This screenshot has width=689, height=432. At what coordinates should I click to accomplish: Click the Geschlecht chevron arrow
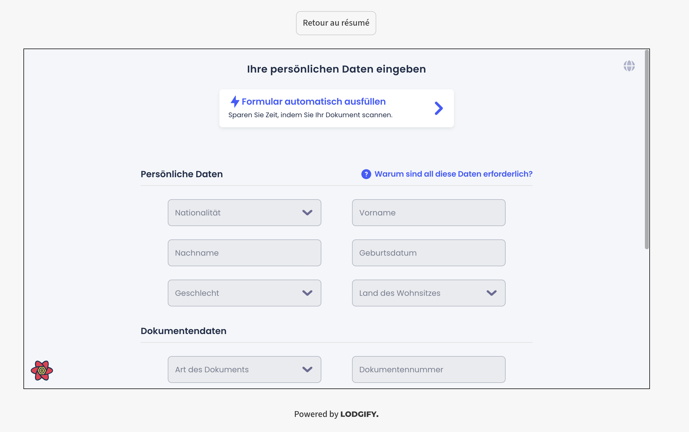307,293
